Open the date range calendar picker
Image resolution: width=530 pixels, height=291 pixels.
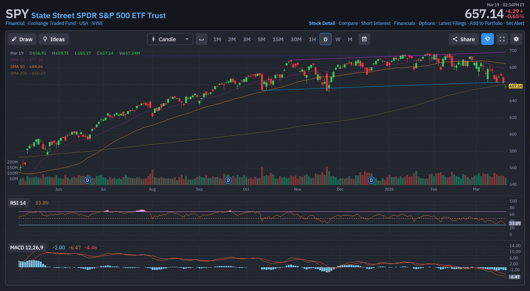[x=364, y=39]
